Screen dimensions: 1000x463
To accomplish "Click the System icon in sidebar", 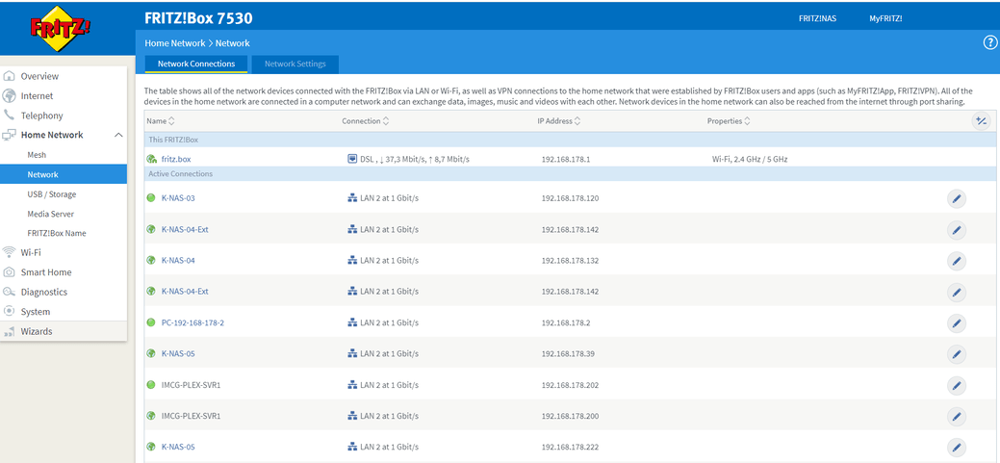I will point(9,311).
